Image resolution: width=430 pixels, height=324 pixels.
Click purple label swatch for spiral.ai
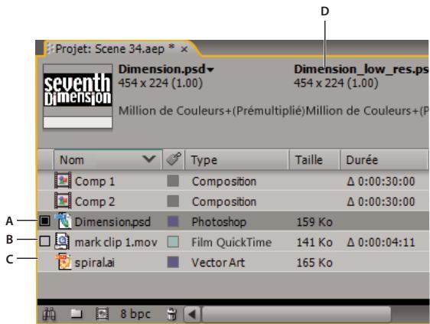(173, 262)
